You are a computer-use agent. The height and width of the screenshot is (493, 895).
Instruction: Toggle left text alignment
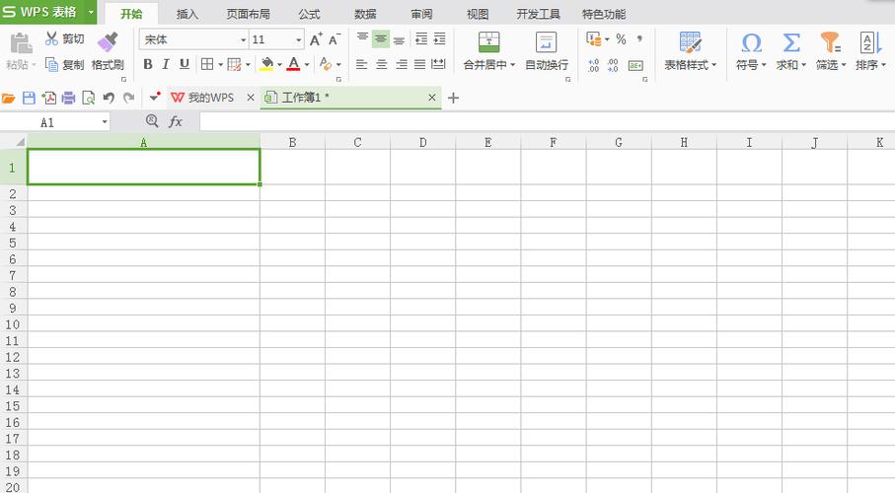click(x=361, y=64)
